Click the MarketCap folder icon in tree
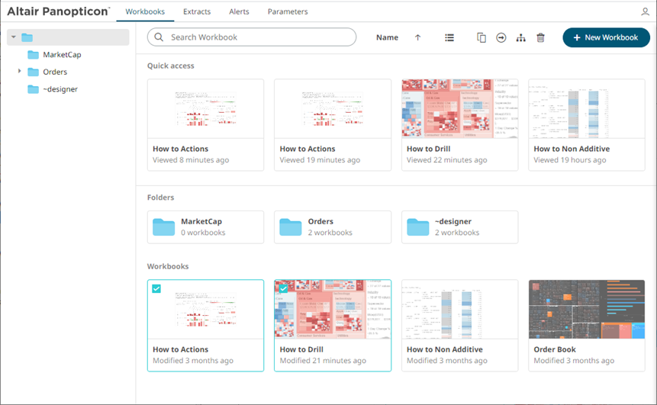Image resolution: width=657 pixels, height=405 pixels. pos(33,55)
